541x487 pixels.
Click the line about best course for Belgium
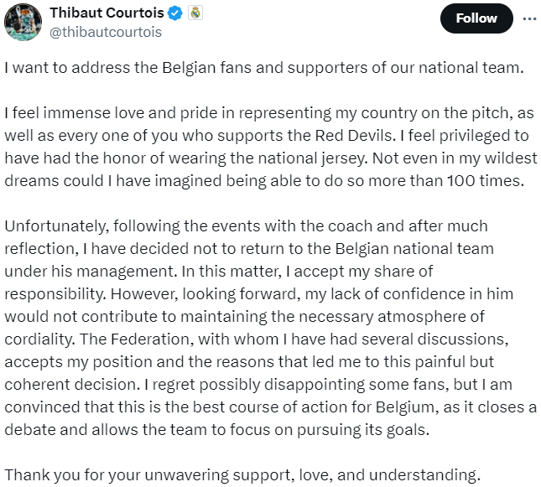point(270,407)
